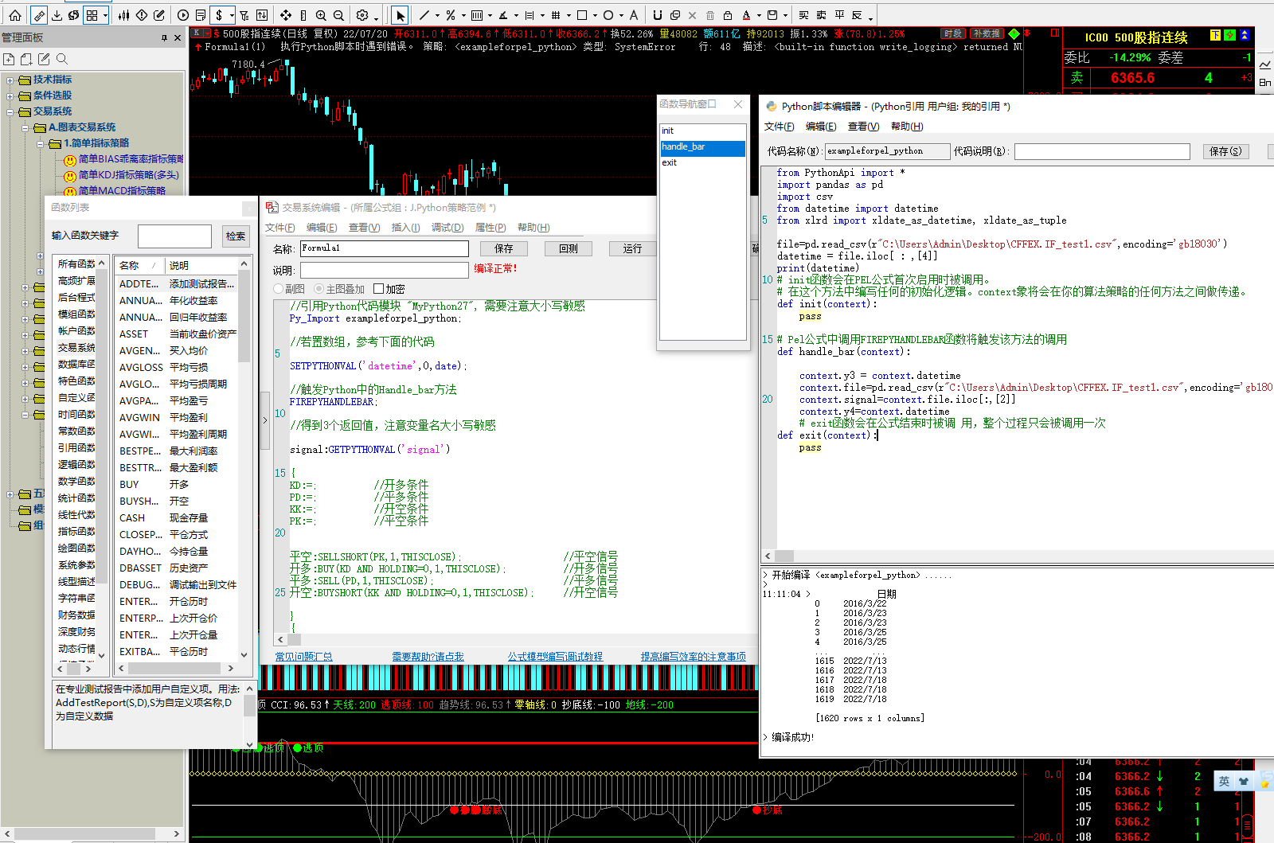
Task: Click 保存(S) in Python script editor
Action: [1225, 151]
